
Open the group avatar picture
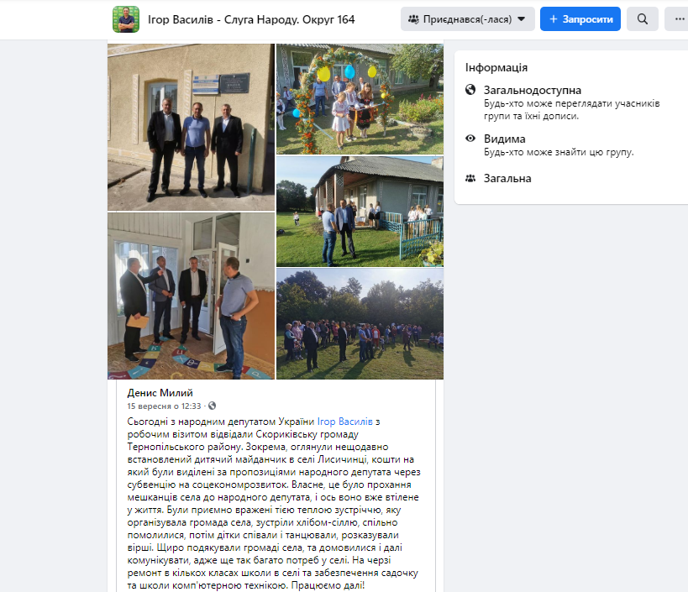click(126, 19)
